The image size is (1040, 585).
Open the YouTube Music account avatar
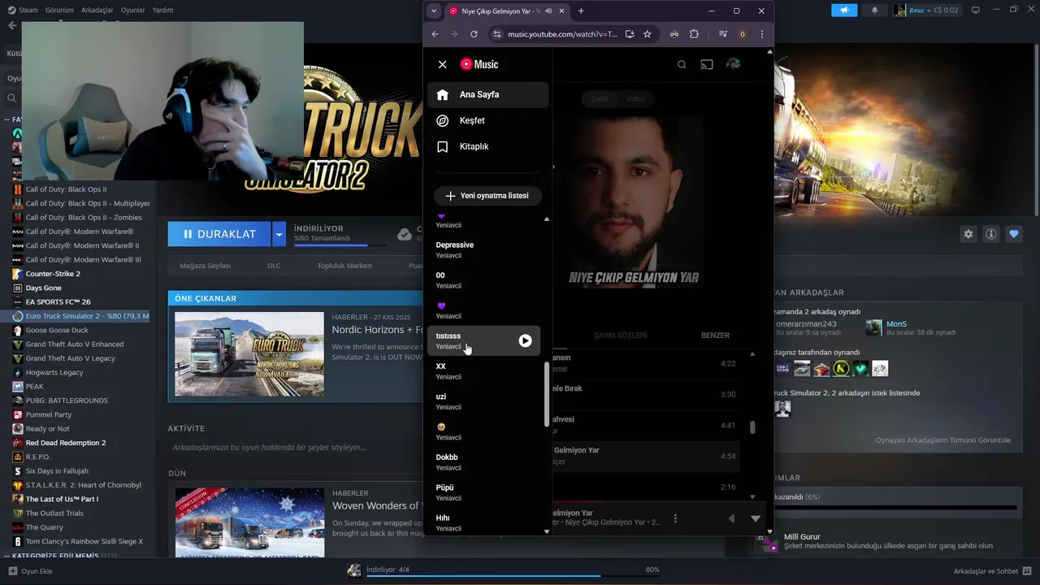tap(733, 64)
